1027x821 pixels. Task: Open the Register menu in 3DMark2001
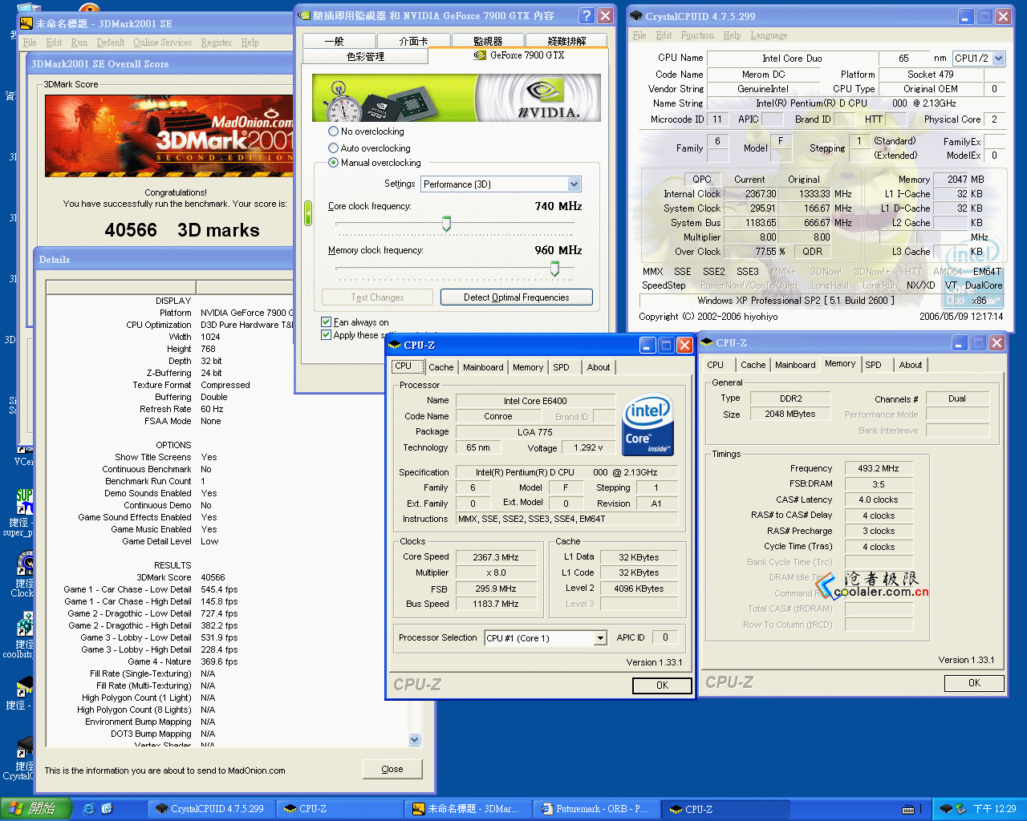pos(217,42)
